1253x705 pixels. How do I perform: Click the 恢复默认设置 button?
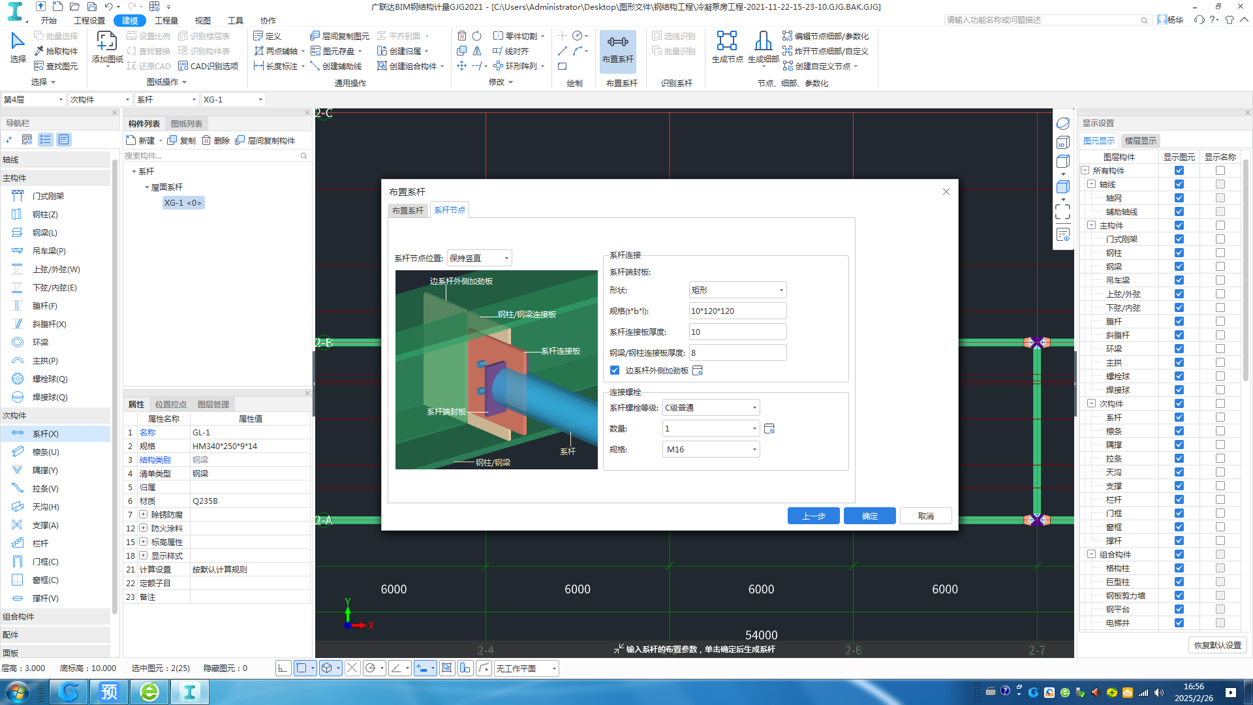click(x=1217, y=645)
